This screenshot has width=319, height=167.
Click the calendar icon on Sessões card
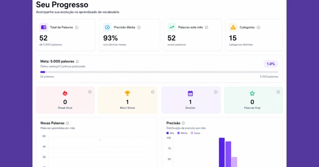pyautogui.click(x=190, y=94)
